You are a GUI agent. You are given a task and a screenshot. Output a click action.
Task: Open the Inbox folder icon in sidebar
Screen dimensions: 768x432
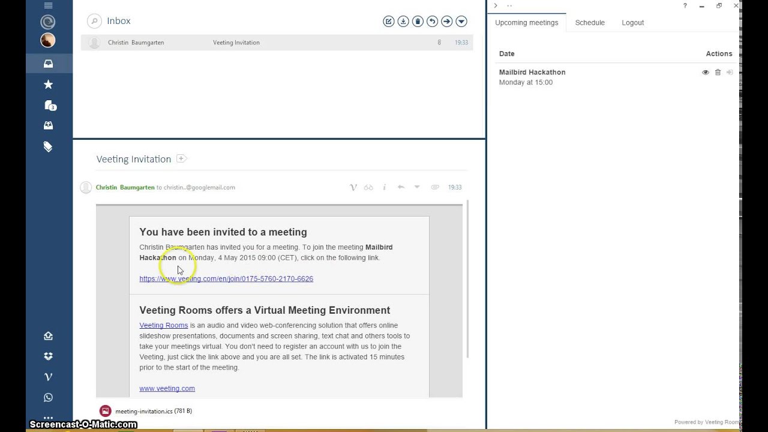pyautogui.click(x=48, y=64)
